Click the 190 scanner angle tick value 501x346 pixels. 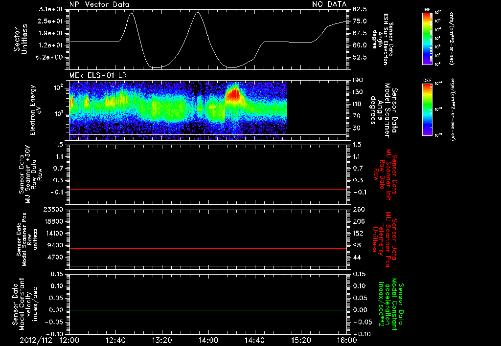point(358,80)
